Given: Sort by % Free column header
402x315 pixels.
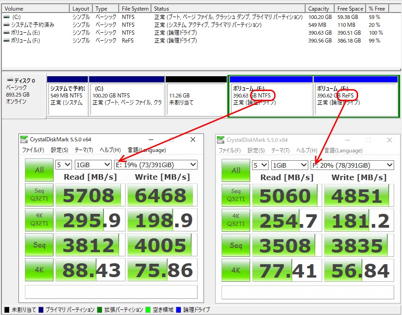Looking at the screenshot, I should tap(378, 8).
